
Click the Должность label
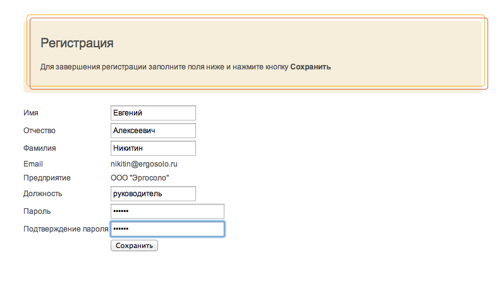tap(43, 194)
